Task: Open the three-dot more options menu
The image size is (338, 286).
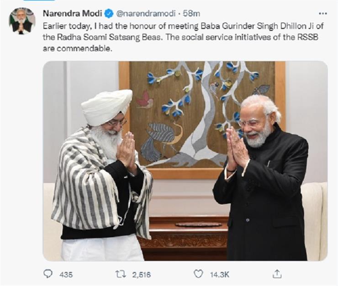Action: [x=322, y=14]
